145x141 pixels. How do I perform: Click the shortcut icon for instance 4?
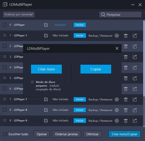point(135,68)
